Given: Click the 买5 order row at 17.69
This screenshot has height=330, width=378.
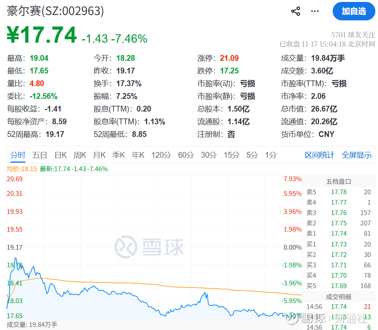Looking at the screenshot, I should coord(338,286).
